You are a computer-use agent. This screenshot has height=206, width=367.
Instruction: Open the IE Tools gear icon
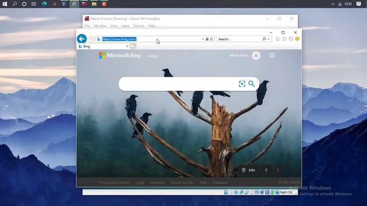point(291,39)
